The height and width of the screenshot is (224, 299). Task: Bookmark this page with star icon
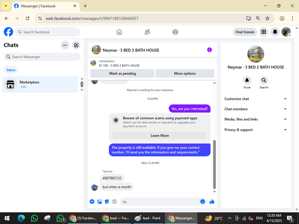267,19
